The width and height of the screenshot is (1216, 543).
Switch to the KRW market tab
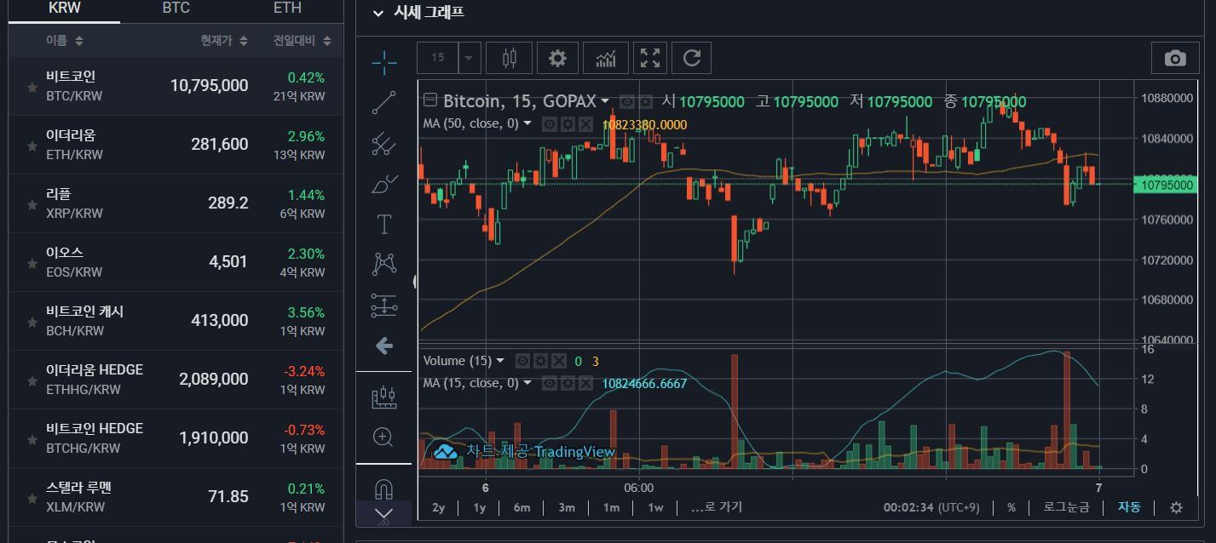[65, 9]
